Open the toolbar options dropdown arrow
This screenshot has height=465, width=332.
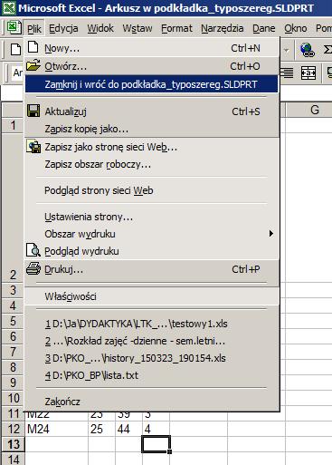[x=286, y=50]
